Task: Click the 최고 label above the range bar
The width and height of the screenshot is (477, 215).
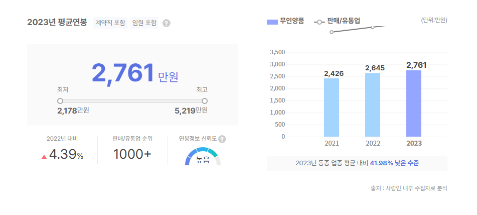Action: [202, 90]
